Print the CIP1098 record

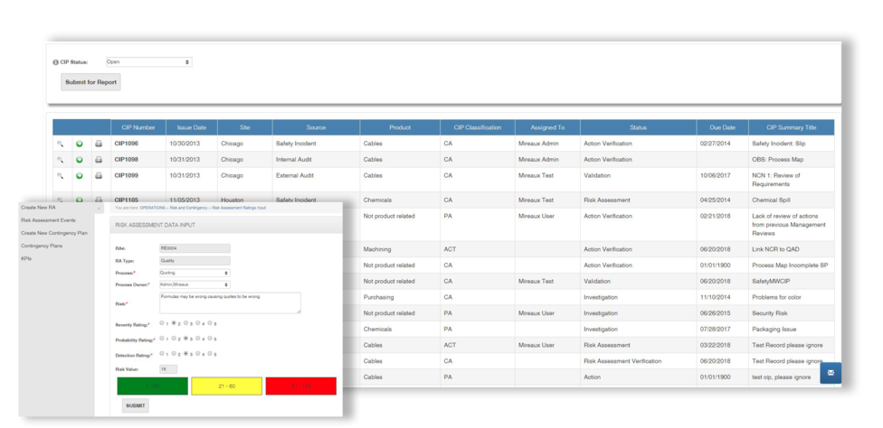click(99, 160)
